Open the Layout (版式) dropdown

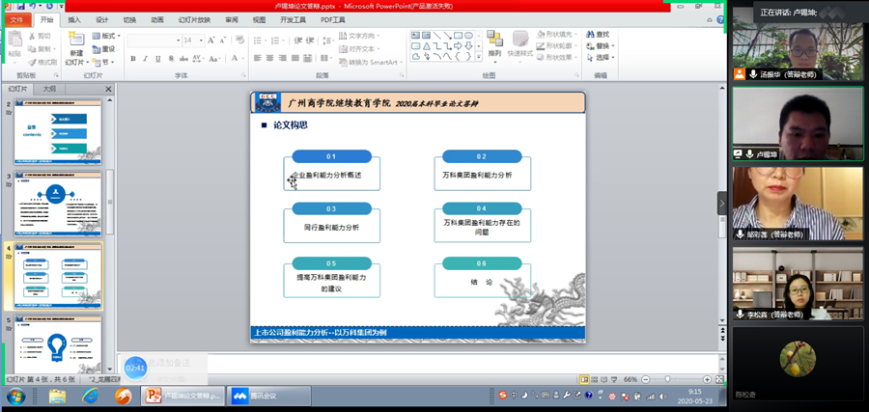(x=106, y=36)
